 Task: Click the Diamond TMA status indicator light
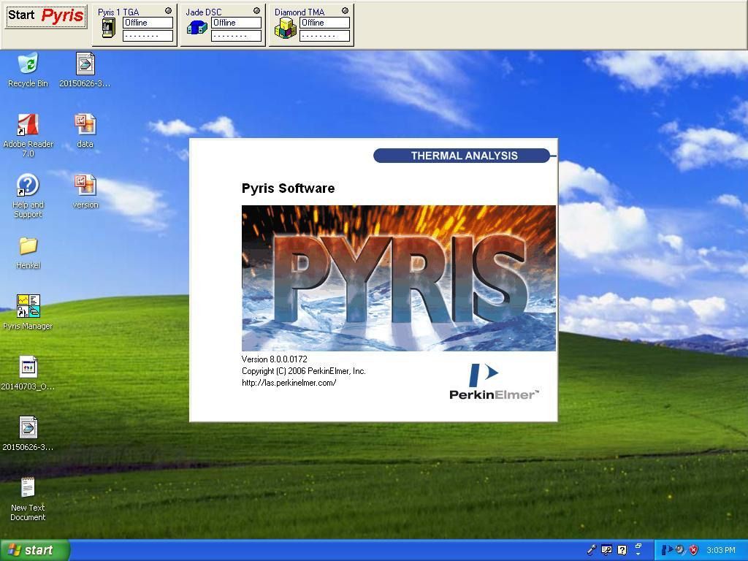(x=345, y=11)
